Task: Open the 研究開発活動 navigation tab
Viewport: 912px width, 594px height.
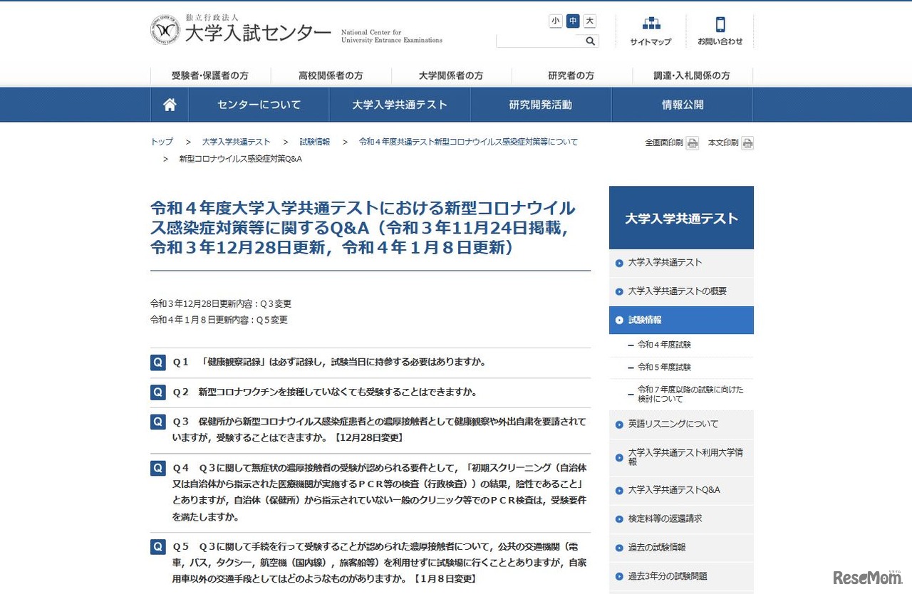Action: coord(539,104)
